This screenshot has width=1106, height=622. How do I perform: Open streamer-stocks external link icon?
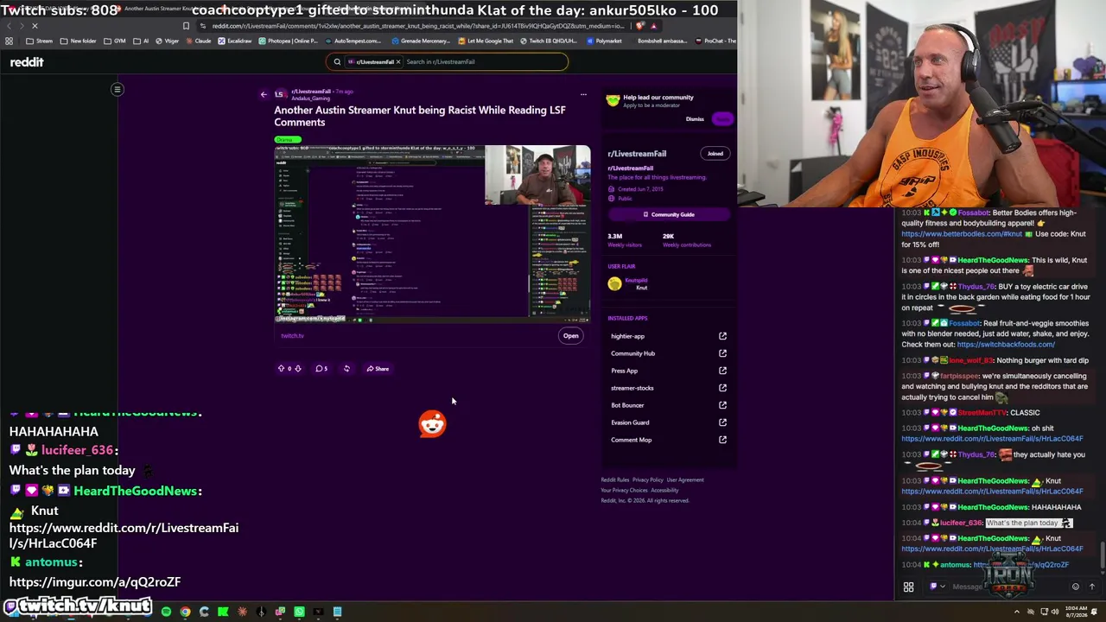[x=722, y=388]
